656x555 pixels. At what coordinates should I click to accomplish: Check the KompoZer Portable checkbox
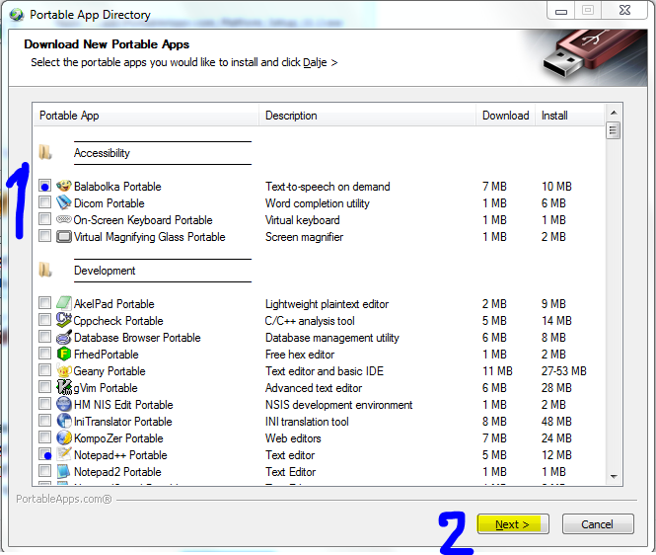(x=44, y=437)
